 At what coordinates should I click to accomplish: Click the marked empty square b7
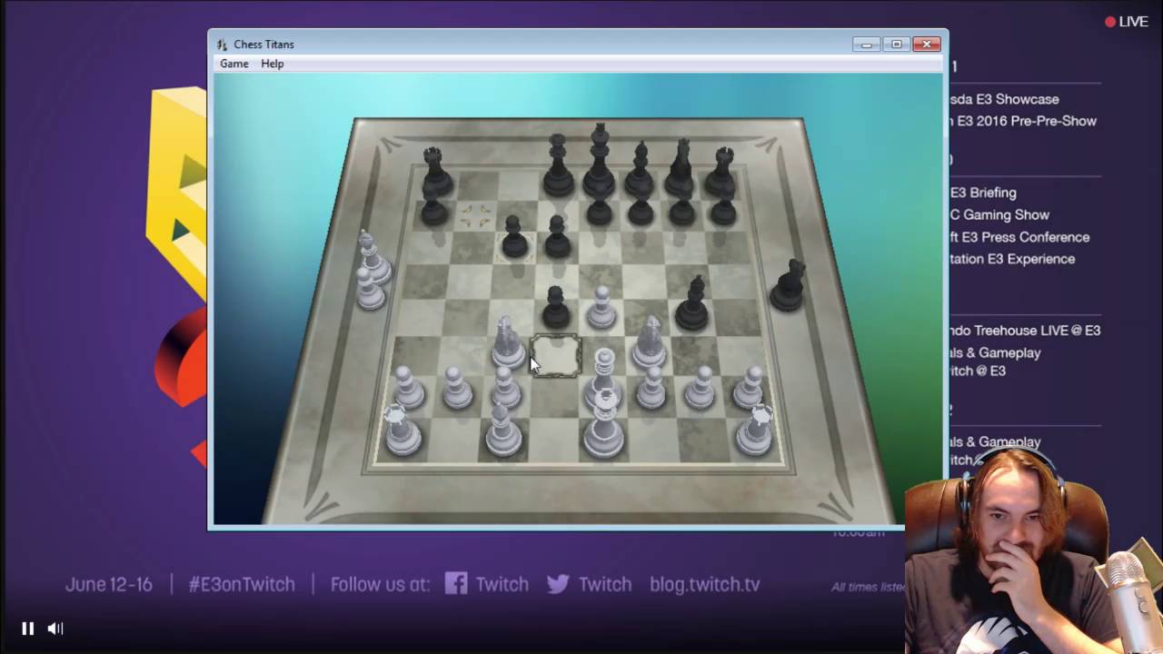(475, 215)
